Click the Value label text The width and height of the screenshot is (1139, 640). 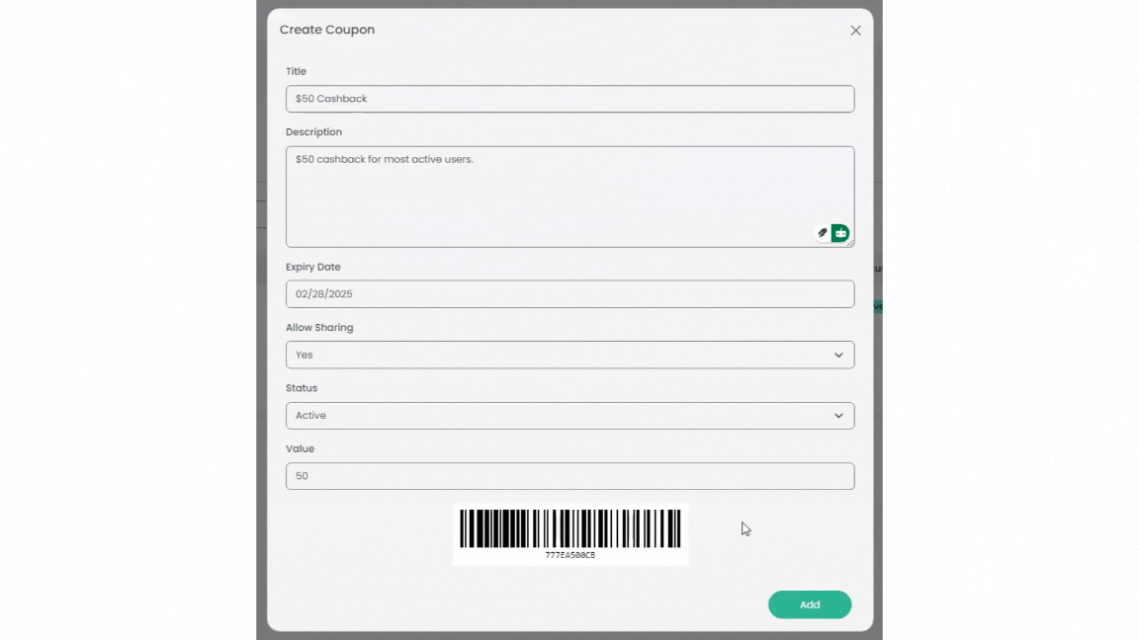(x=300, y=449)
